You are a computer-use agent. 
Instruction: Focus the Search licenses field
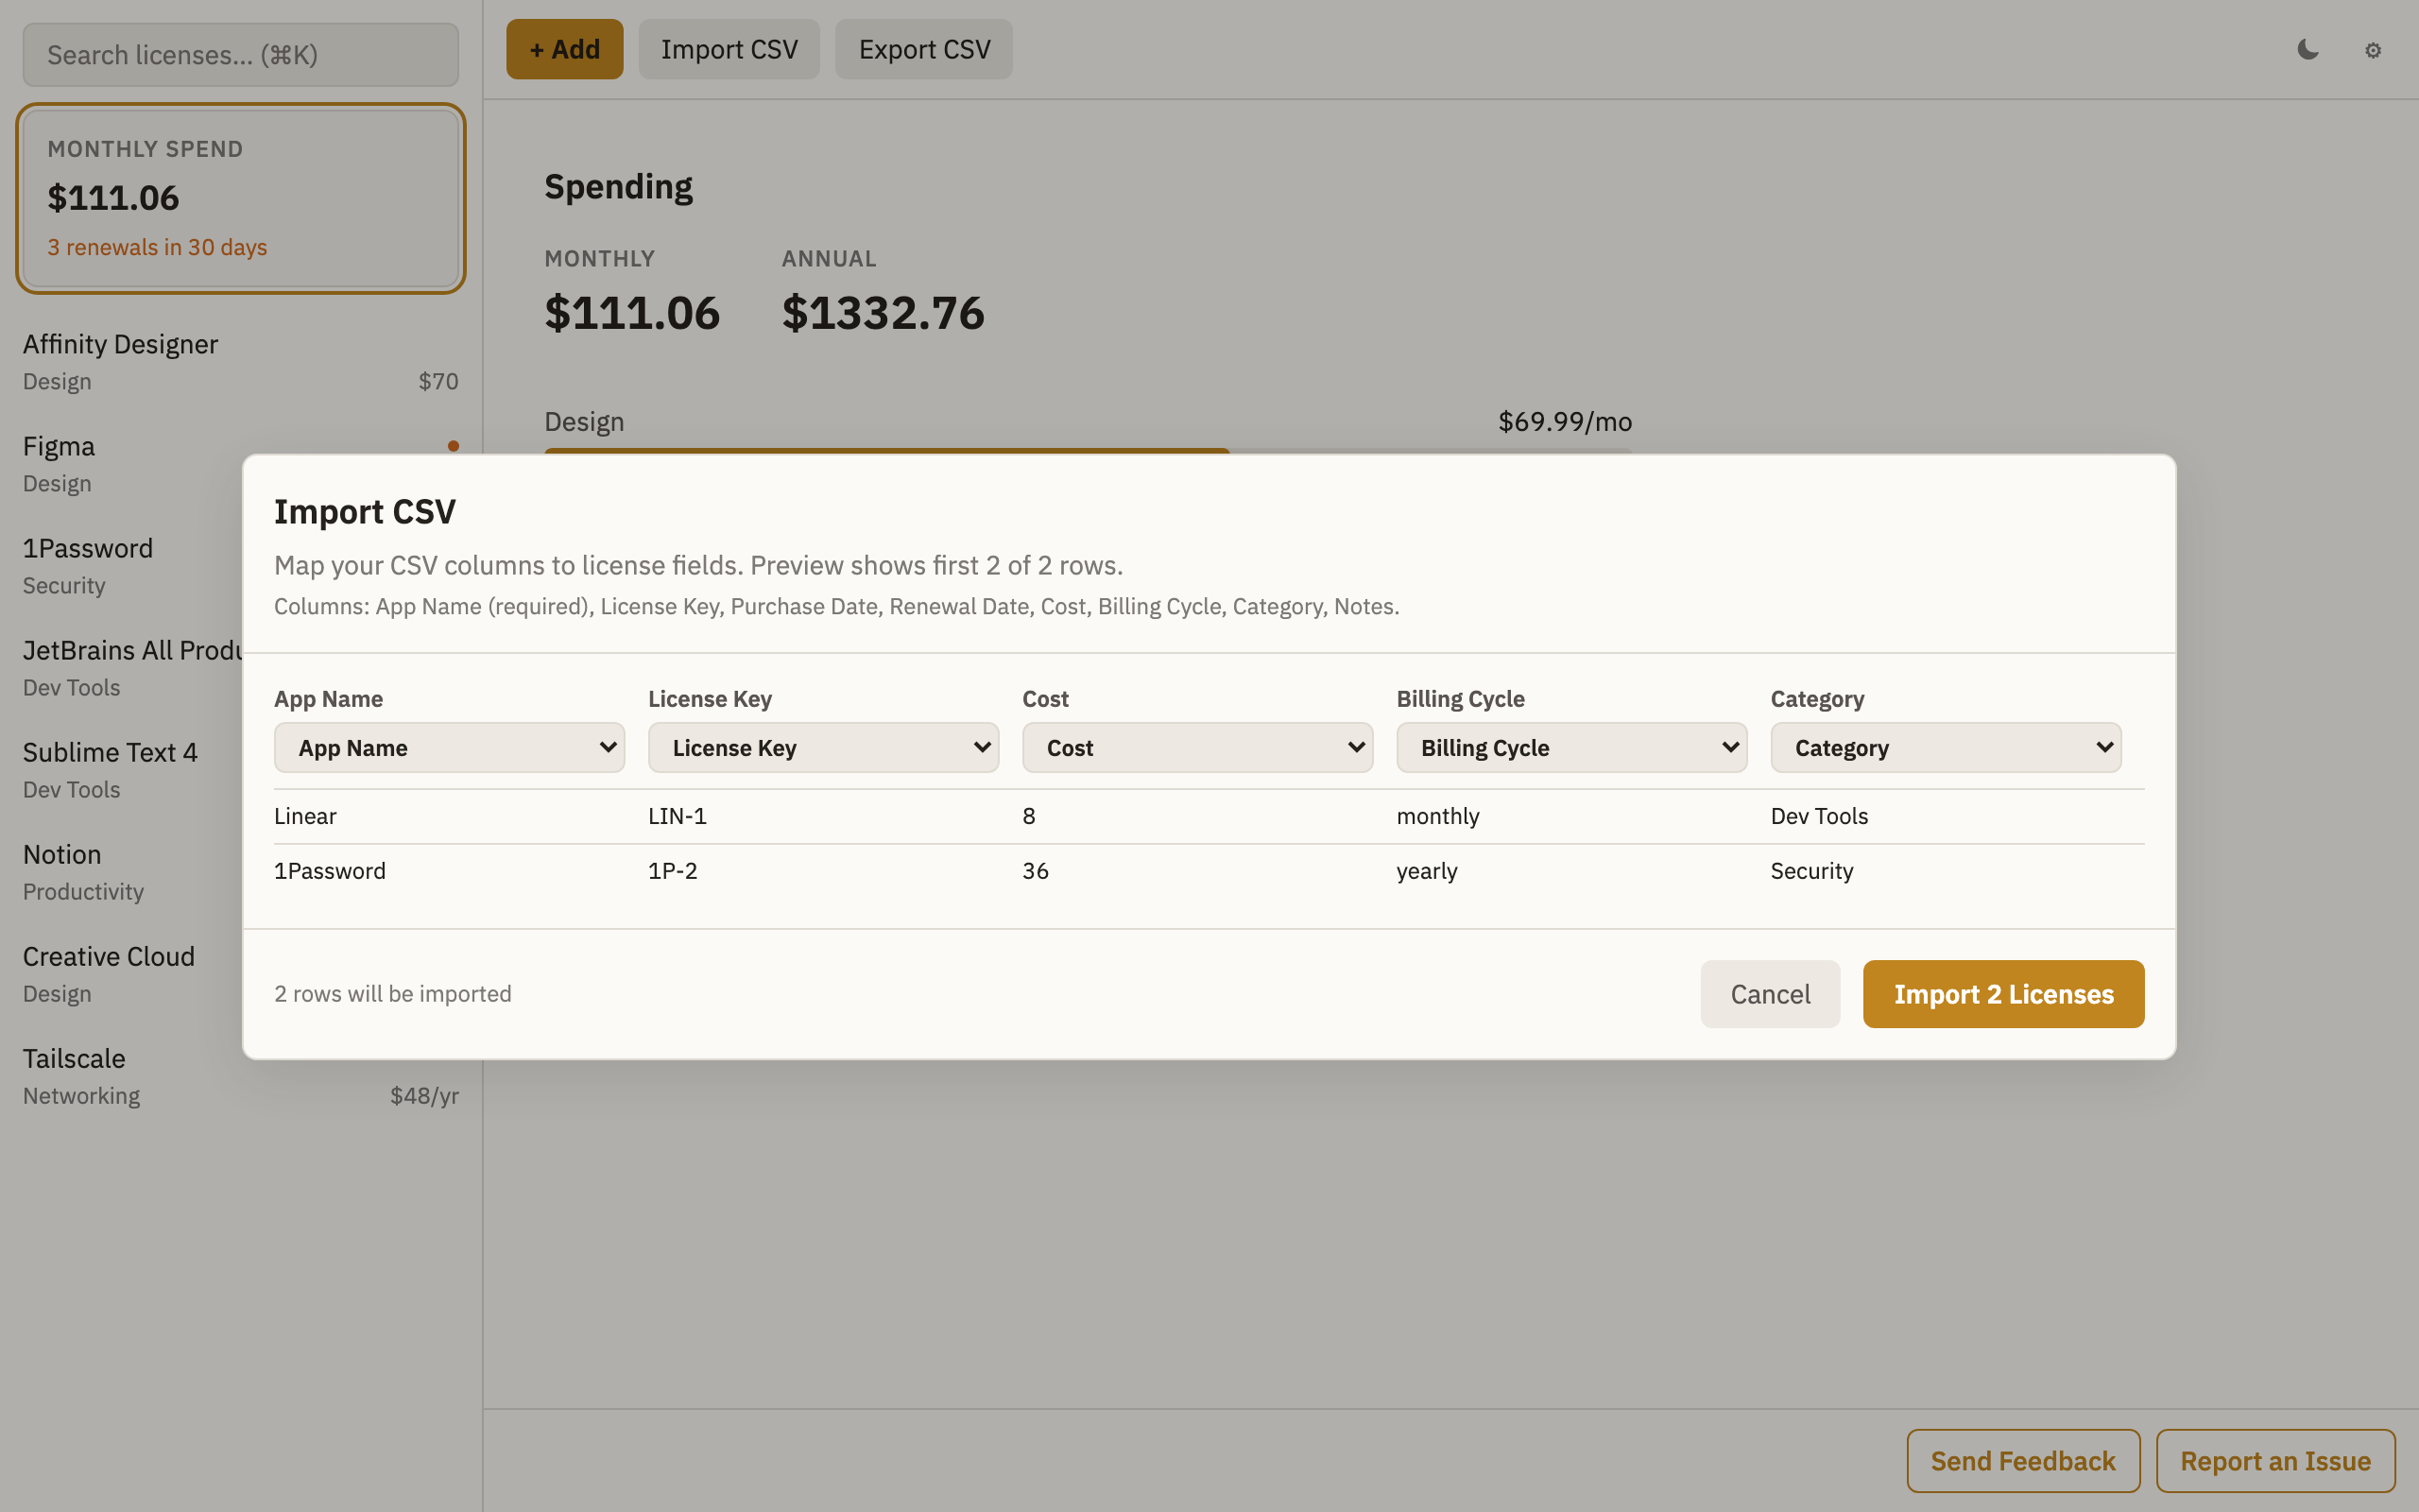(x=241, y=55)
